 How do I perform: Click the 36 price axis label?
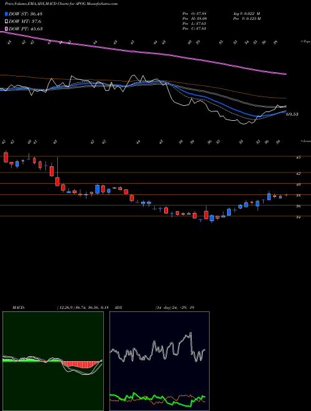click(298, 206)
